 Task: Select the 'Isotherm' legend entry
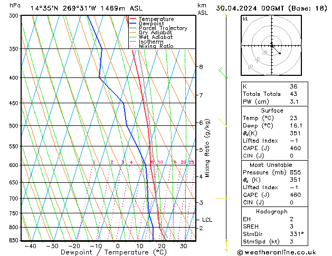click(151, 42)
